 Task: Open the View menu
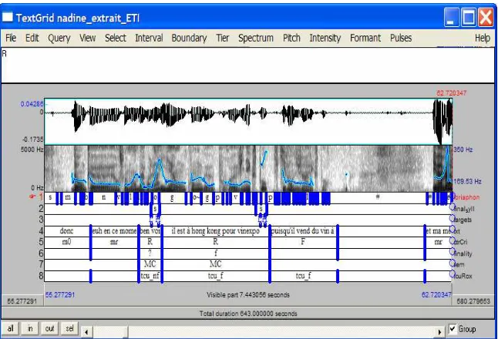(x=87, y=38)
